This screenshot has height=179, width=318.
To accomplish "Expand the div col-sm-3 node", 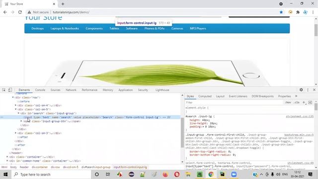I will [16, 133].
